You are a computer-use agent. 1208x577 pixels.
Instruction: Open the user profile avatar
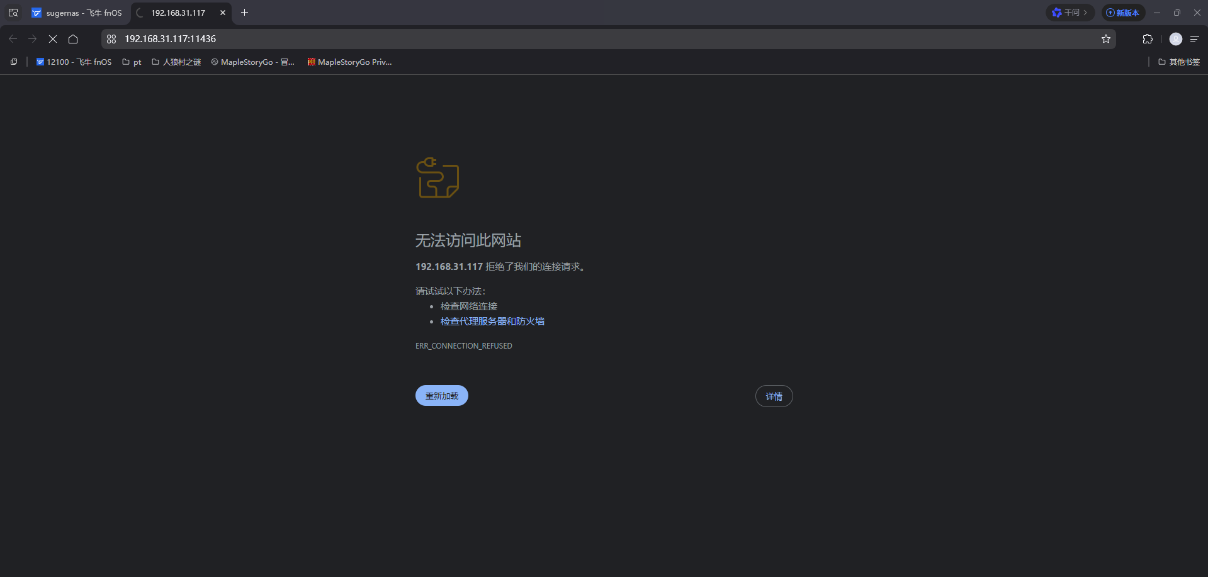coord(1176,39)
